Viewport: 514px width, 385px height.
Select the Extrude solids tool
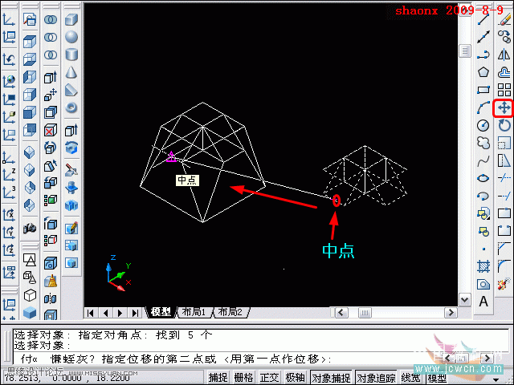(71, 130)
